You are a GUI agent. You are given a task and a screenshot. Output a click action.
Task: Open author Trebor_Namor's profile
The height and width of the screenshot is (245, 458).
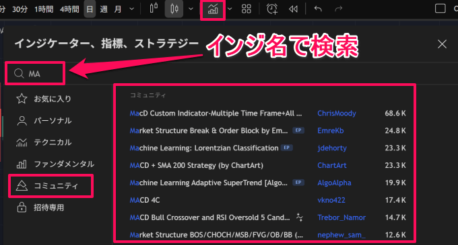coord(341,217)
